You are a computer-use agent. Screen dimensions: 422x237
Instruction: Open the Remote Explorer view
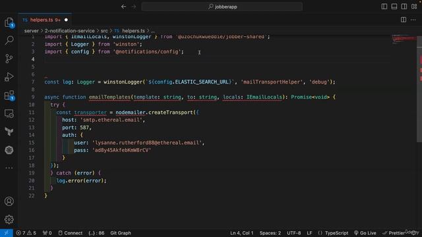[x=9, y=114]
